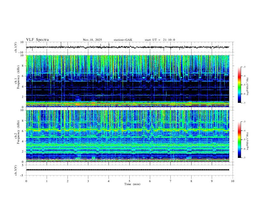This screenshot has height=203, width=262.
Task: Click the ch.2 color scale bar
Action: (x=240, y=140)
